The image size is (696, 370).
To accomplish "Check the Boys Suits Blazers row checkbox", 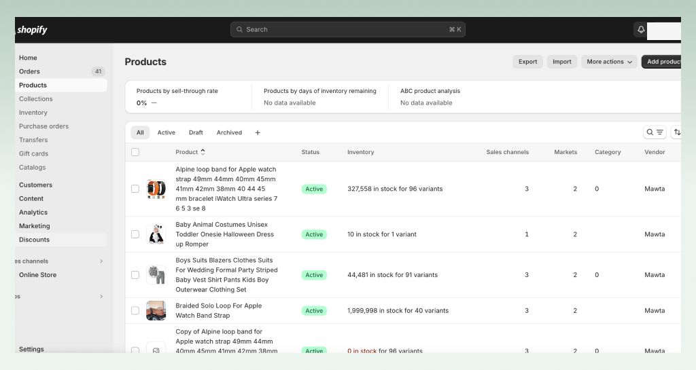I will point(135,275).
